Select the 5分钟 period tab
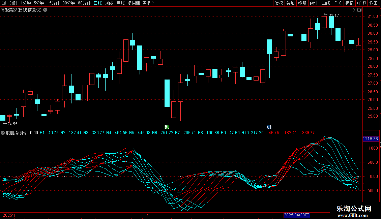 pyautogui.click(x=39, y=3)
